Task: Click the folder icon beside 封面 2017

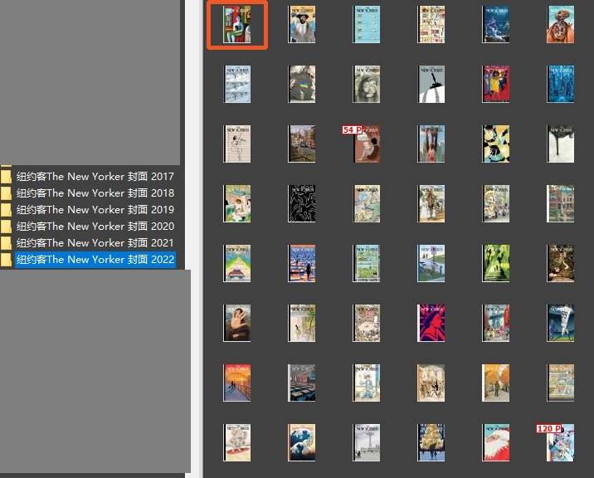Action: coord(6,176)
